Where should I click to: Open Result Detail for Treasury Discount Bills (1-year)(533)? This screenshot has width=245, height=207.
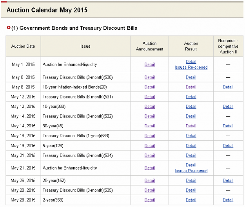pyautogui.click(x=191, y=136)
